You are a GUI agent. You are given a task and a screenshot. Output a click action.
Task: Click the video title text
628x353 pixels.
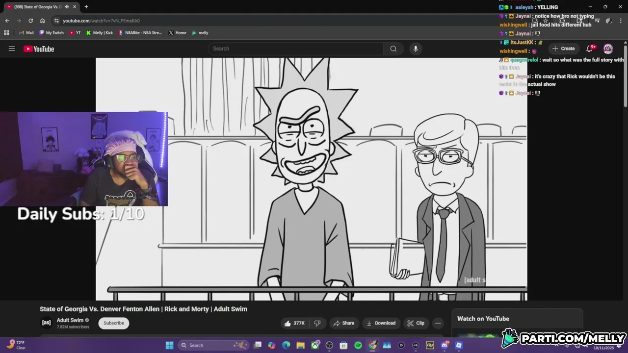(143, 309)
